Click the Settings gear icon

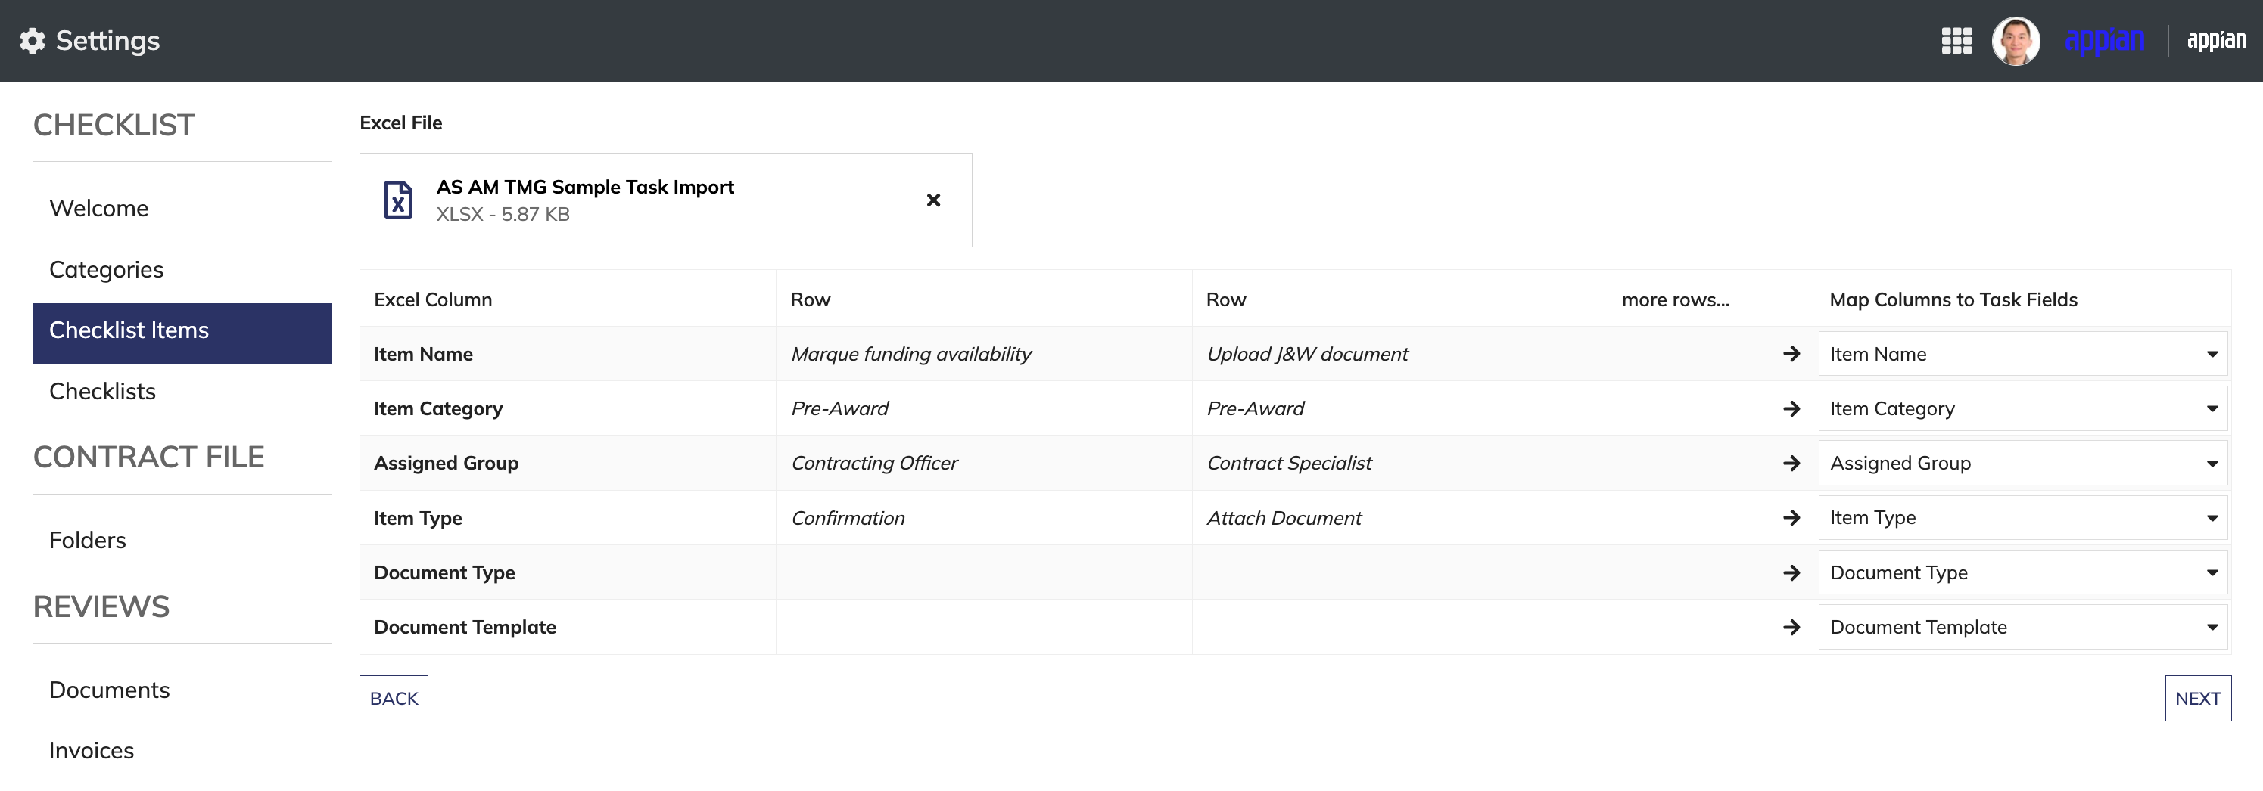coord(33,40)
